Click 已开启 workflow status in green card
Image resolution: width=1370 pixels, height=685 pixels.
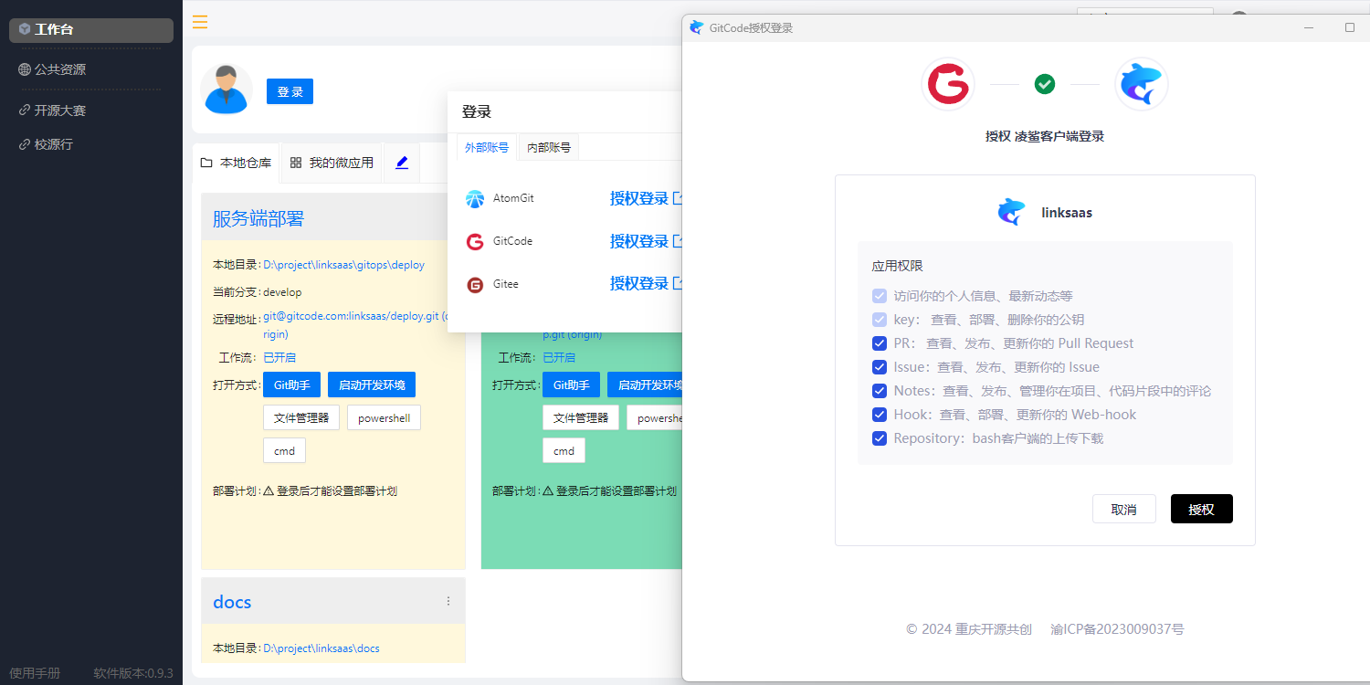[x=559, y=357]
